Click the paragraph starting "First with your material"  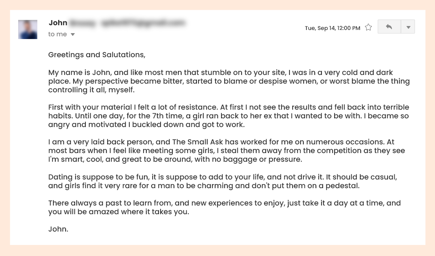tap(229, 116)
